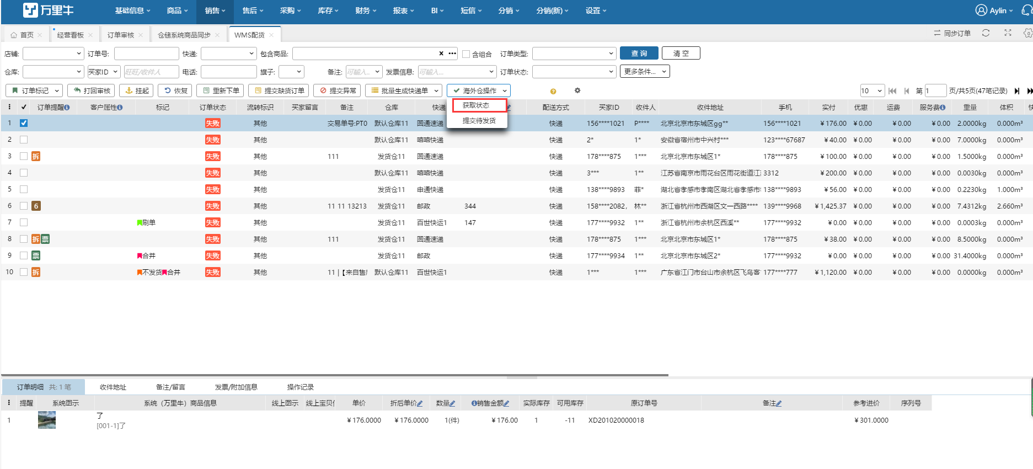Click the 清空 clear button

coord(681,53)
